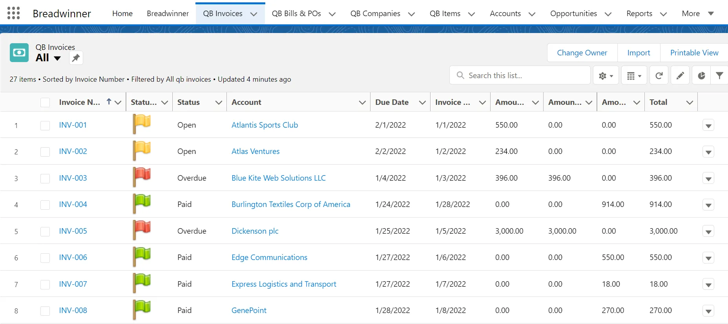
Task: Click the red flag for INV-003
Action: click(142, 177)
